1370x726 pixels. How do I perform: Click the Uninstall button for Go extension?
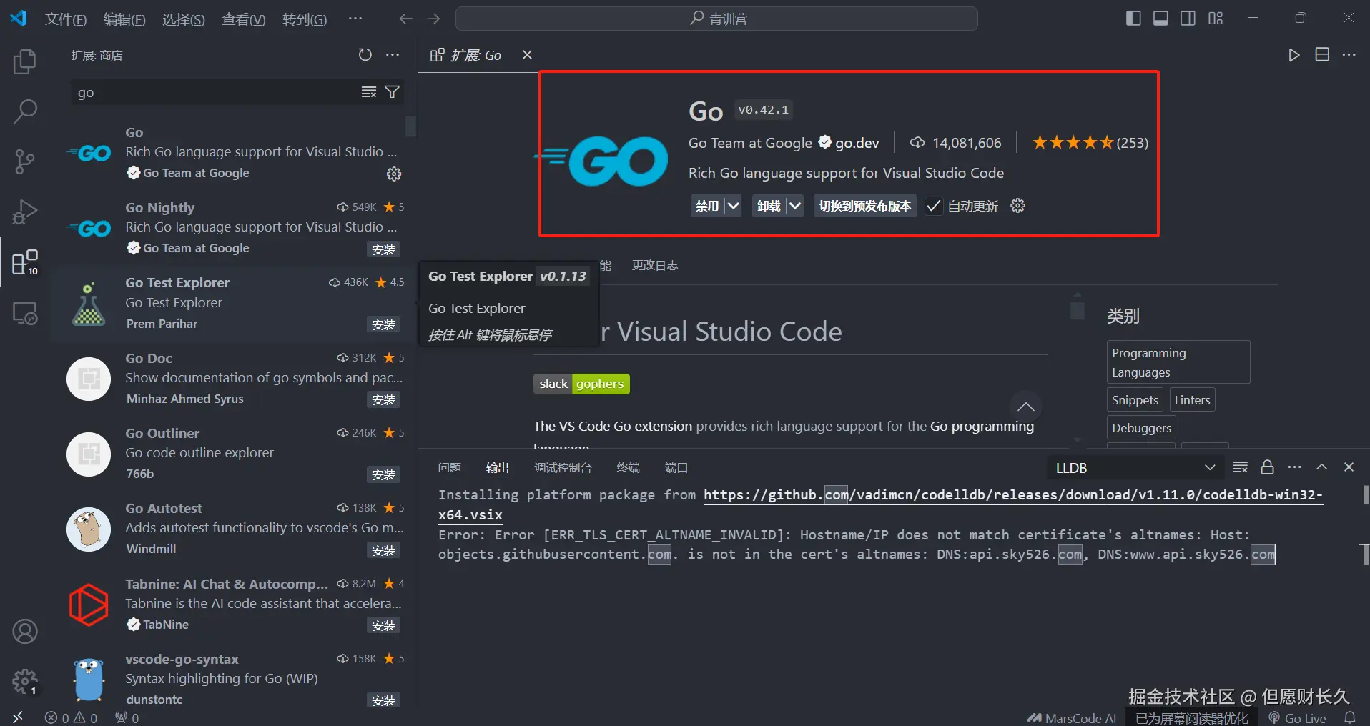point(769,206)
